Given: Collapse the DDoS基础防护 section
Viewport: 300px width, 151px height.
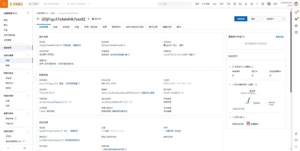Looking at the screenshot, I should point(230,85).
